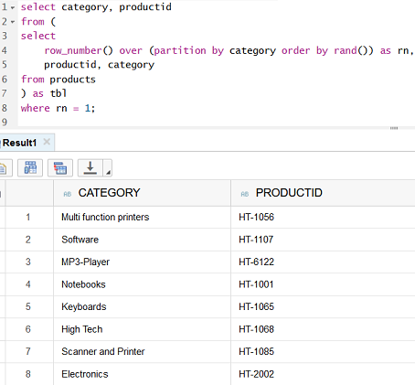Select result row number 5
This screenshot has width=415, height=385.
pos(28,306)
